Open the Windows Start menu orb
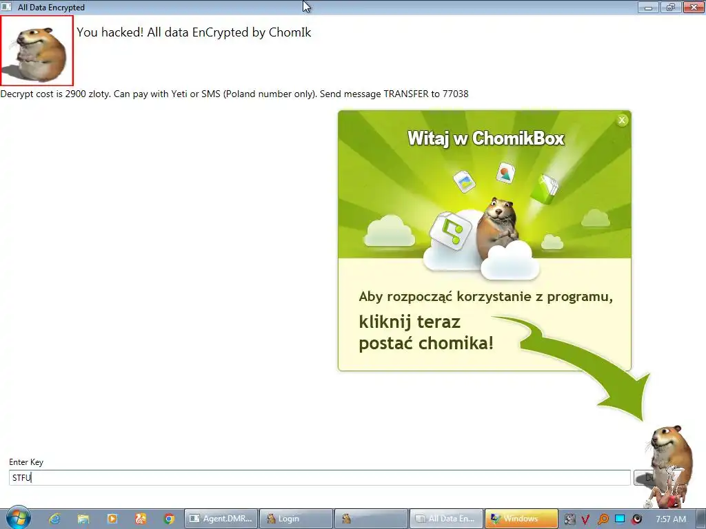Viewport: 706px width, 529px height. click(18, 518)
